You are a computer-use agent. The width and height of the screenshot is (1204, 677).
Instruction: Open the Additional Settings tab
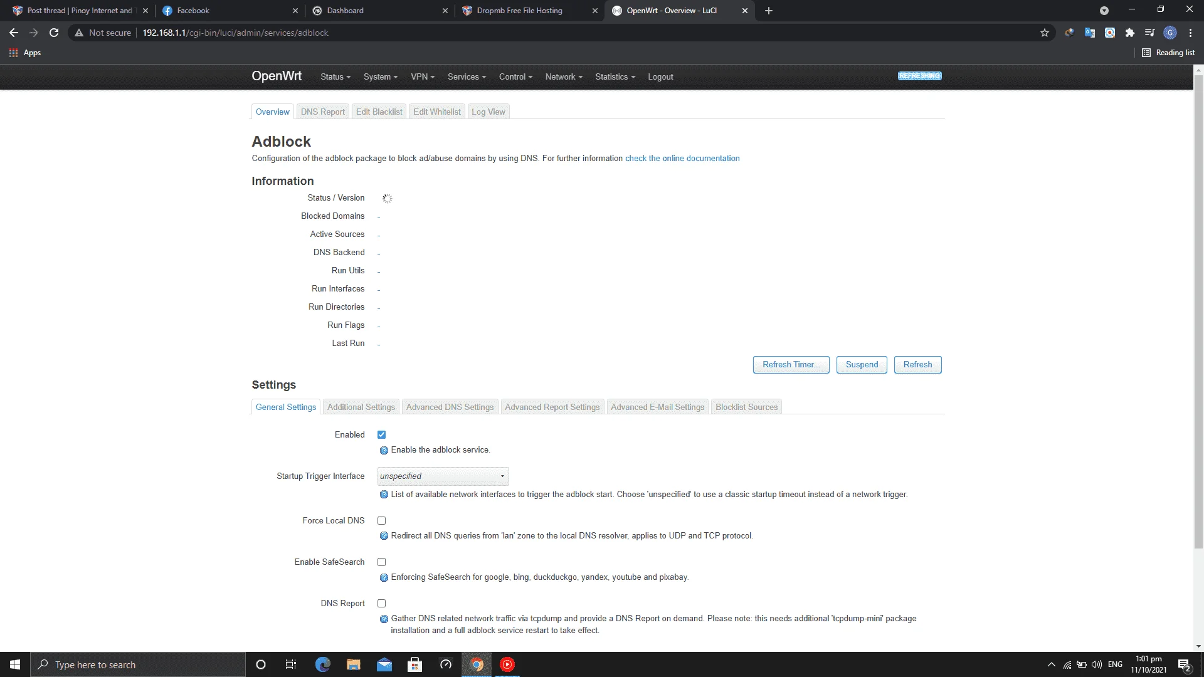coord(361,407)
